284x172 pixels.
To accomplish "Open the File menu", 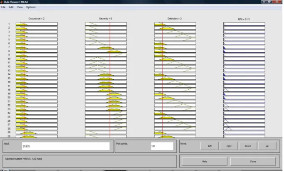I will click(3, 7).
